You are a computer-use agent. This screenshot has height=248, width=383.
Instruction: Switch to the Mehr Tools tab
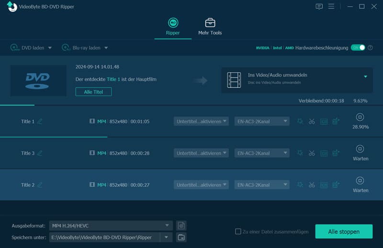coord(210,27)
